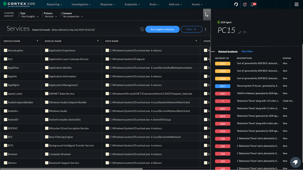The image size is (303, 170).
Task: Select incident badge 2033
Action: coord(222,63)
